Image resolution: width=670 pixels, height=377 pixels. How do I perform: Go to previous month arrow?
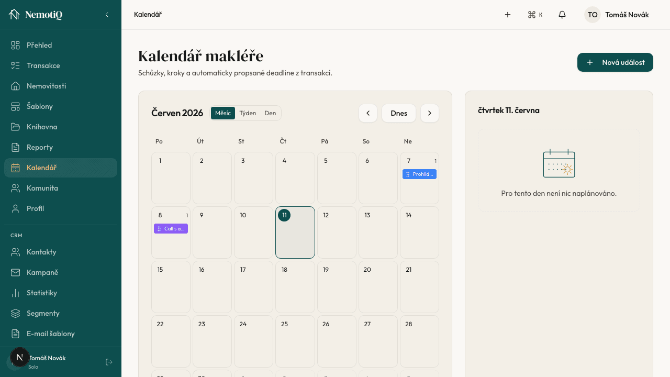368,113
